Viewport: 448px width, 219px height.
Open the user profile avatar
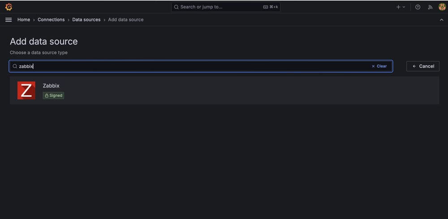pyautogui.click(x=442, y=7)
